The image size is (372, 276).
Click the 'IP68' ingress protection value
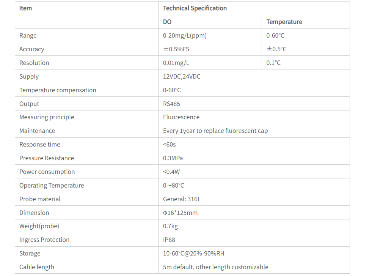pyautogui.click(x=169, y=240)
